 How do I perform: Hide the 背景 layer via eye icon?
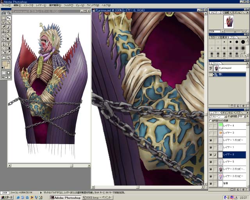[211, 183]
